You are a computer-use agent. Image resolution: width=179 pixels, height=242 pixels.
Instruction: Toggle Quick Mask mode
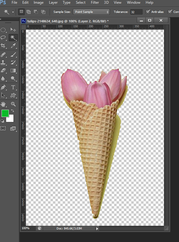(3, 128)
